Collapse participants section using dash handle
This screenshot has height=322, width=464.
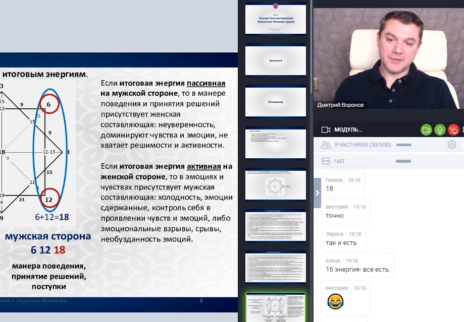click(403, 145)
